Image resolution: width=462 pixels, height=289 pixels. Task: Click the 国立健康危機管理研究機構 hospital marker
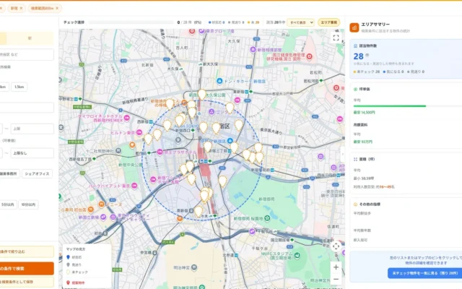pos(310,56)
